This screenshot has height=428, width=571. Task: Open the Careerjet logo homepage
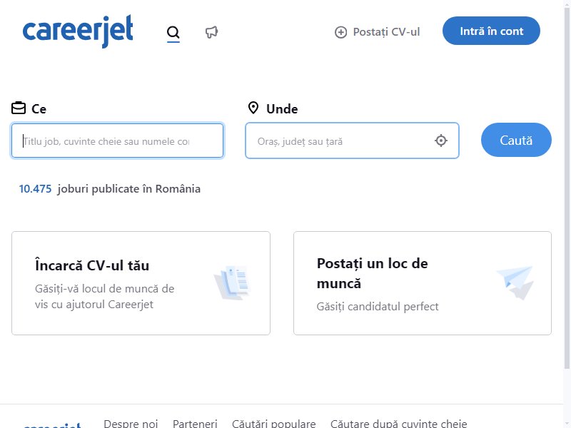(x=78, y=31)
